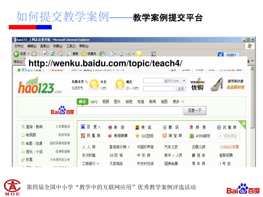Open the 12306火车票 link

229,147
